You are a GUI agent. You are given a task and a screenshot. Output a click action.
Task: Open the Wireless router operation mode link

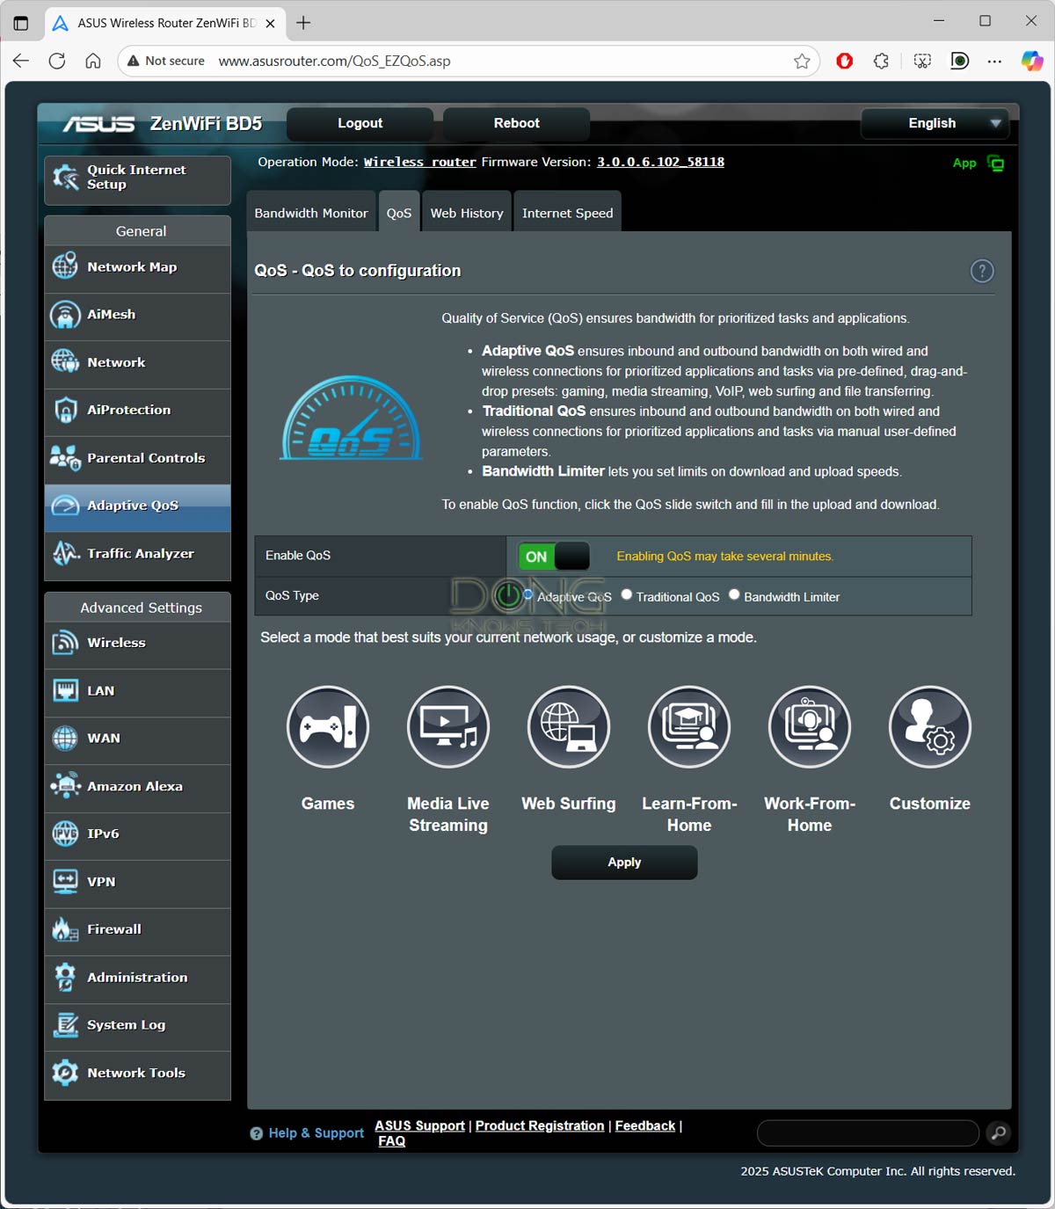420,162
